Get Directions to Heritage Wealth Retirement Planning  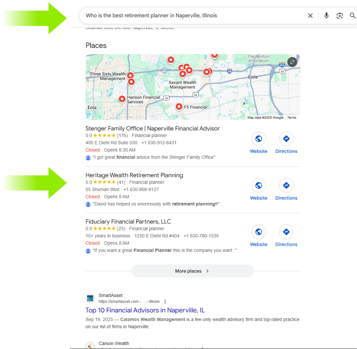click(286, 185)
